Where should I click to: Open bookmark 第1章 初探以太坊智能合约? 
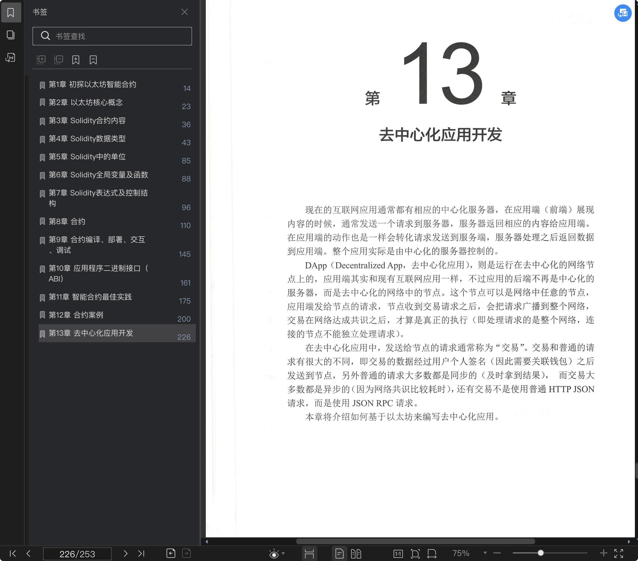(117, 85)
